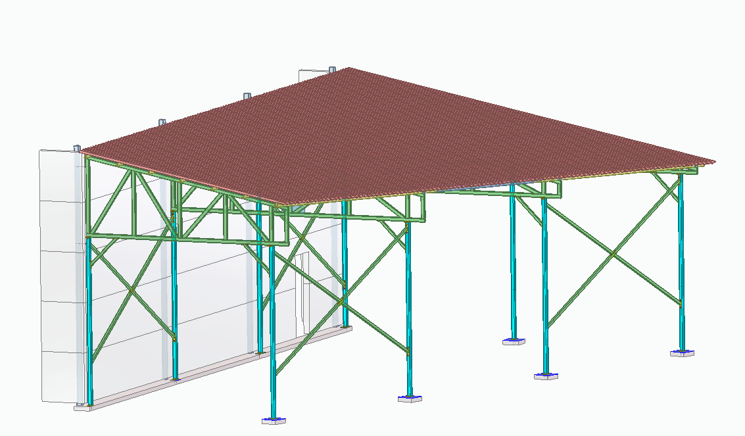Select the left wall cross brace intersection
The image size is (745, 436).
tap(132, 289)
